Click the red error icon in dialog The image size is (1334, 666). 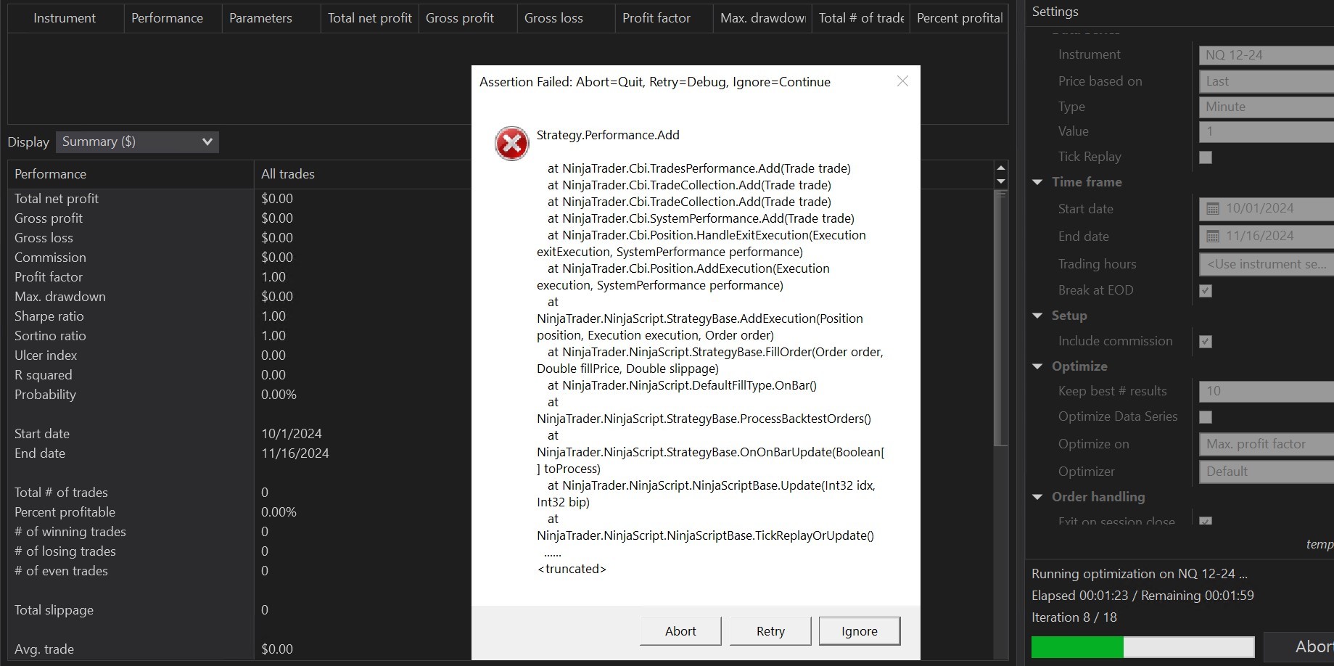pos(511,143)
